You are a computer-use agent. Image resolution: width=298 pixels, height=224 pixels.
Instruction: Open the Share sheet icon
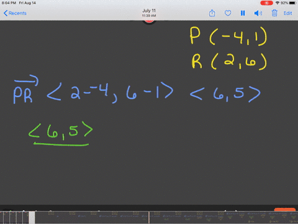pyautogui.click(x=212, y=13)
